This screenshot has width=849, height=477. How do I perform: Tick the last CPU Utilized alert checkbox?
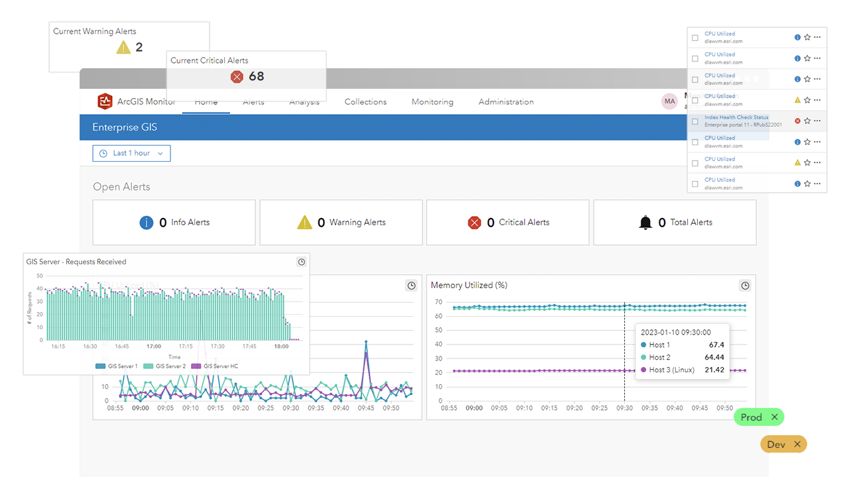(695, 184)
